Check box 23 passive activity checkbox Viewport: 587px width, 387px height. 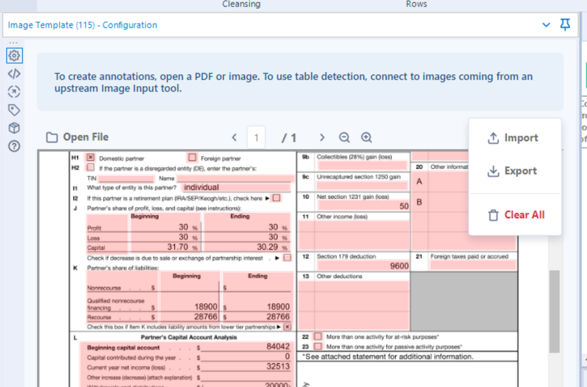tap(318, 346)
